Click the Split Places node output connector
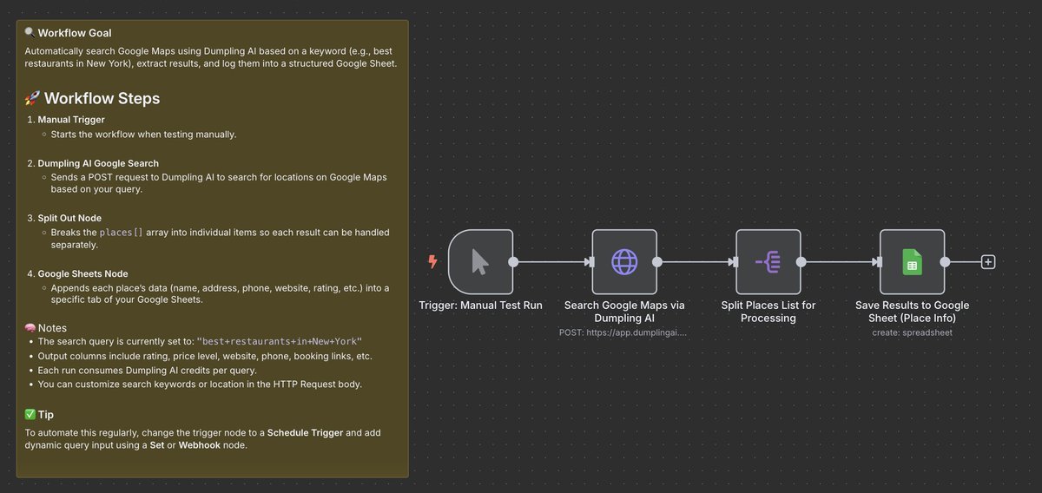Screen dimensions: 1042x493 click(x=801, y=261)
